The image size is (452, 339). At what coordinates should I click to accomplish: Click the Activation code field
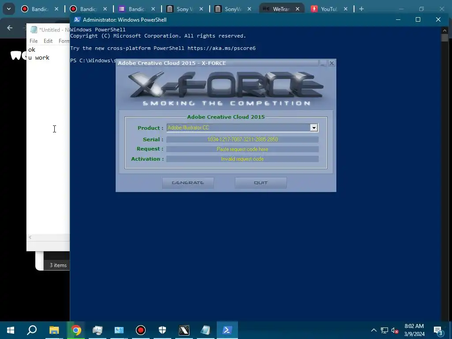point(242,159)
